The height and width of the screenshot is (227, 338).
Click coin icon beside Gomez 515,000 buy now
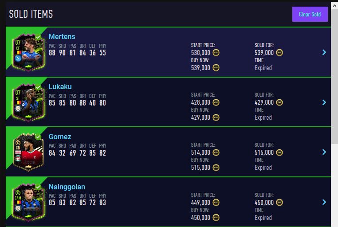216,168
